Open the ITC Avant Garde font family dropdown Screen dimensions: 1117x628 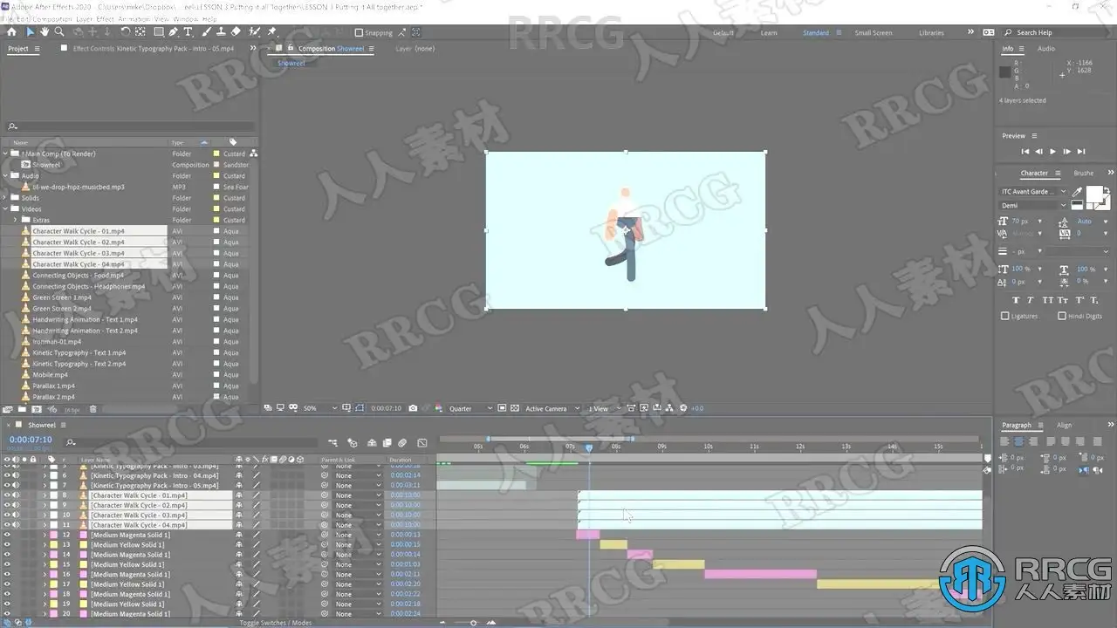coord(1033,192)
